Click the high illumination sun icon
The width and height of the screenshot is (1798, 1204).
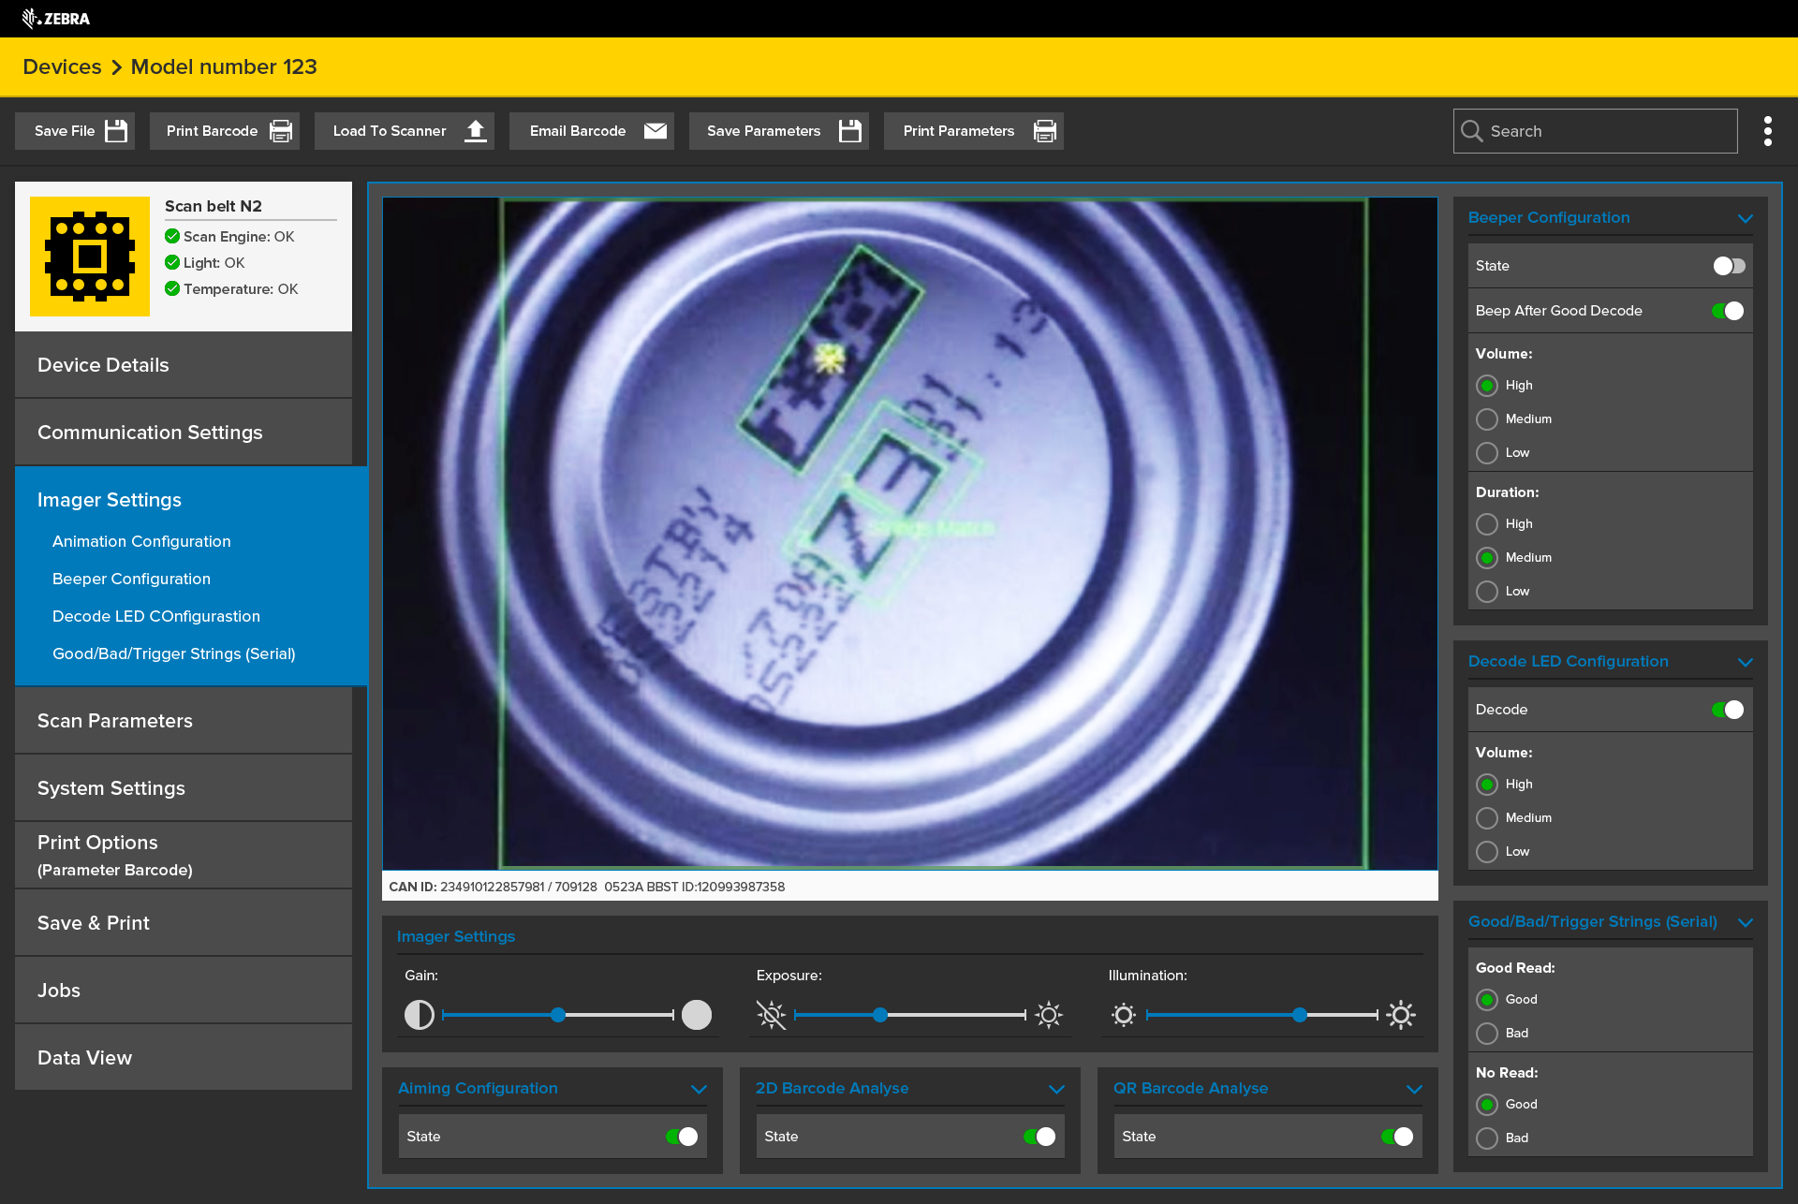pyautogui.click(x=1401, y=1015)
